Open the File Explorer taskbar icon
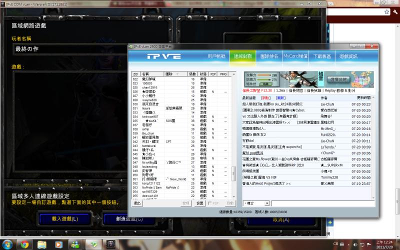 point(42,244)
